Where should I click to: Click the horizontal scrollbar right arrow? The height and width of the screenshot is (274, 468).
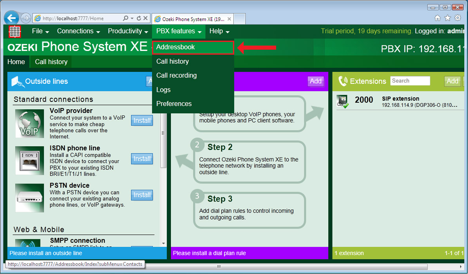pos(461,267)
